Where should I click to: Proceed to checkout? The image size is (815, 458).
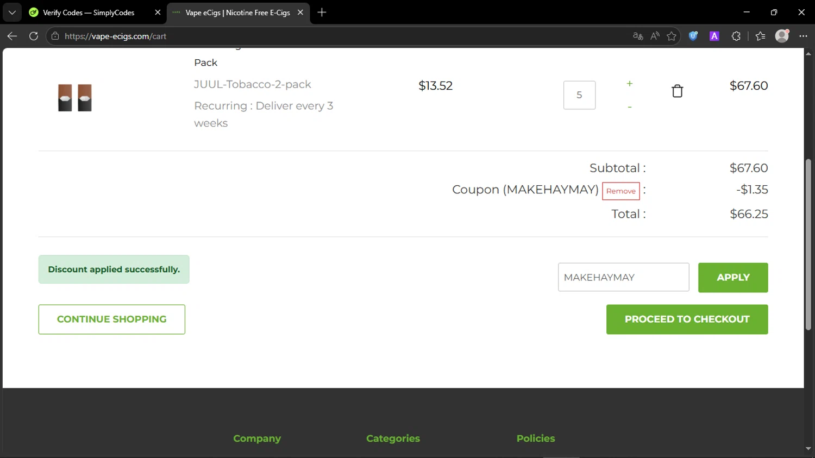(x=687, y=319)
